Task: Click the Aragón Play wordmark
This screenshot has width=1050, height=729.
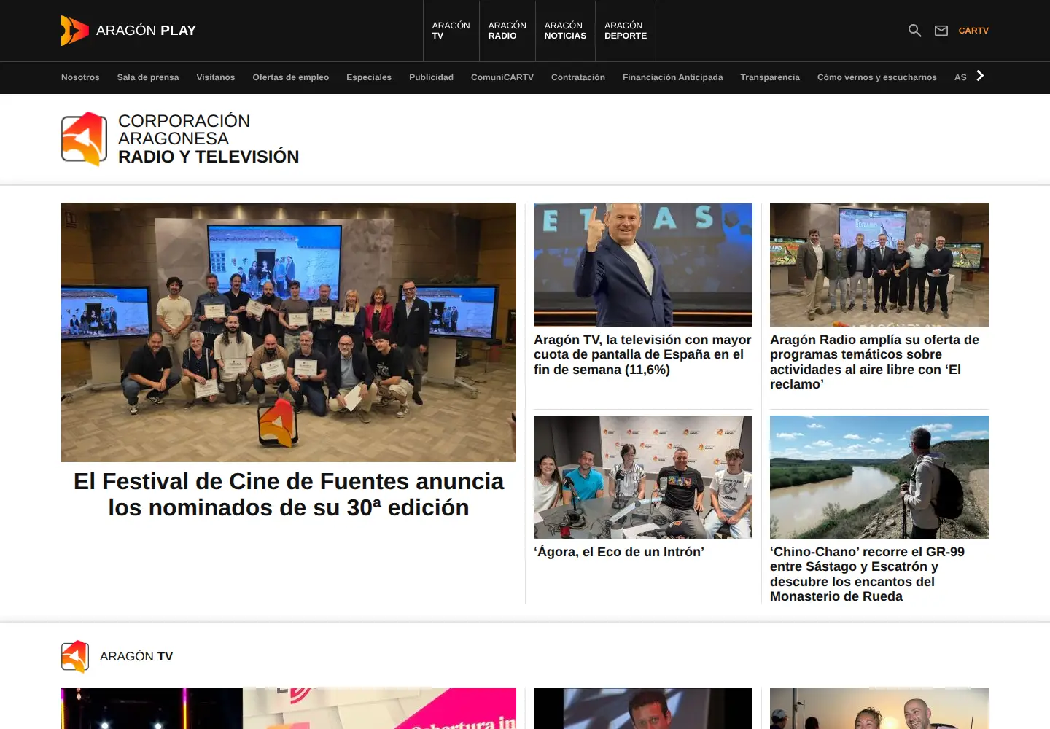Action: pos(146,31)
